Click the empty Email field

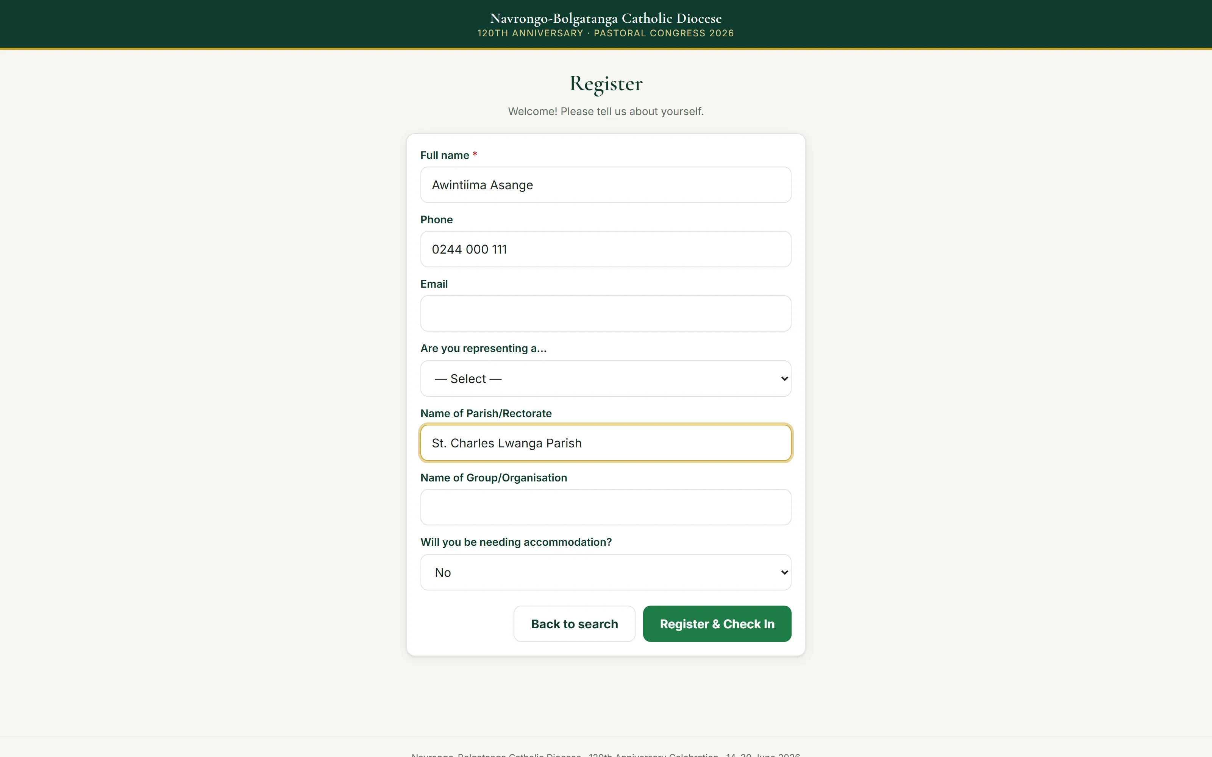606,313
